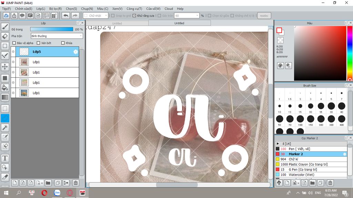Open Tệp(F) menu
Image resolution: width=353 pixels, height=198 pixels.
[x=6, y=9]
